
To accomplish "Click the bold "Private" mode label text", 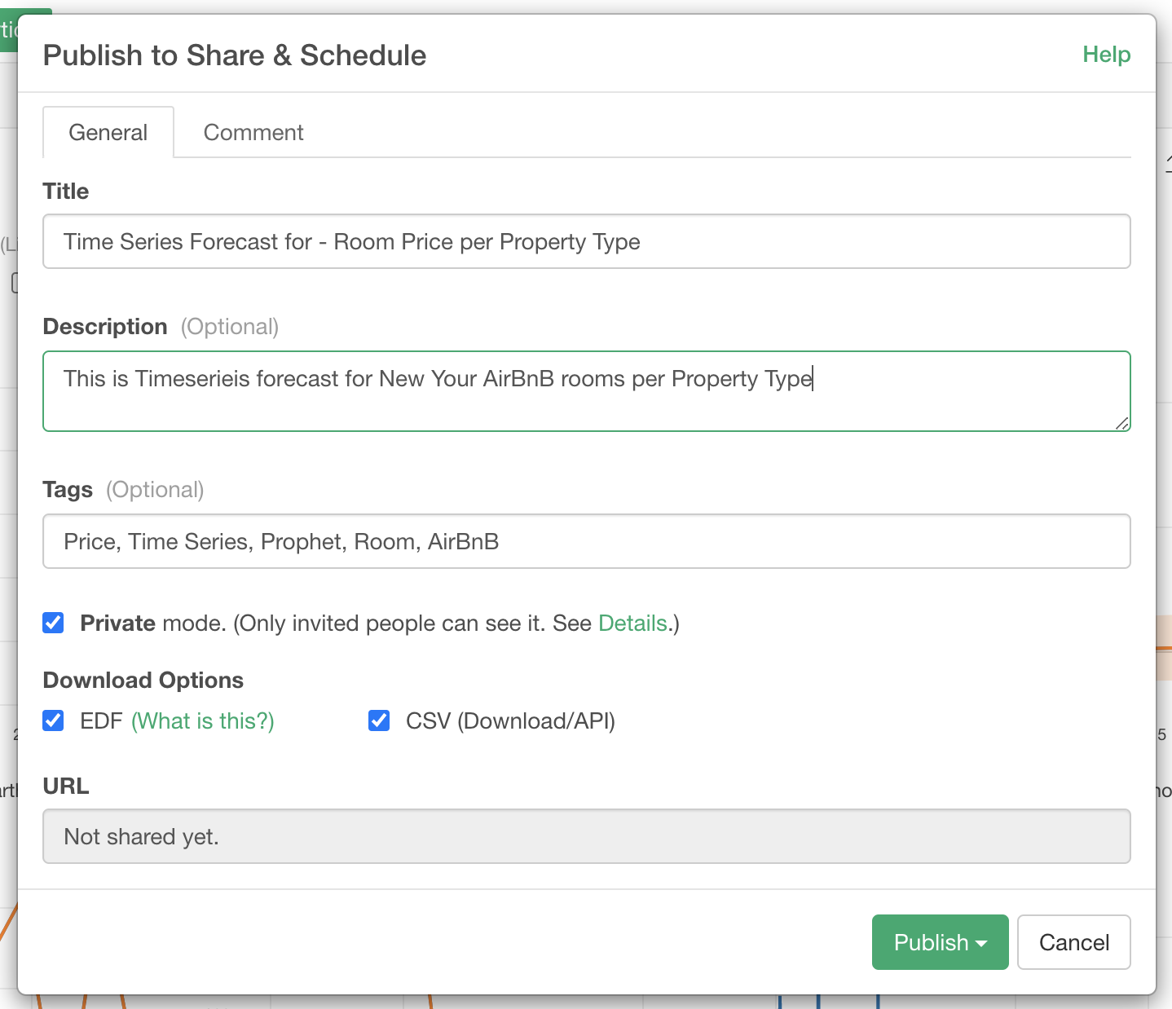I will [117, 623].
